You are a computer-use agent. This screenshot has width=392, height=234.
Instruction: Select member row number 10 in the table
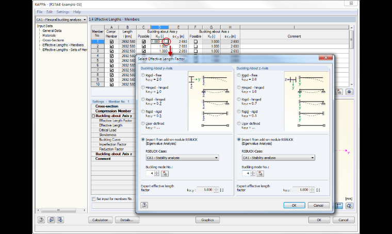click(x=97, y=85)
